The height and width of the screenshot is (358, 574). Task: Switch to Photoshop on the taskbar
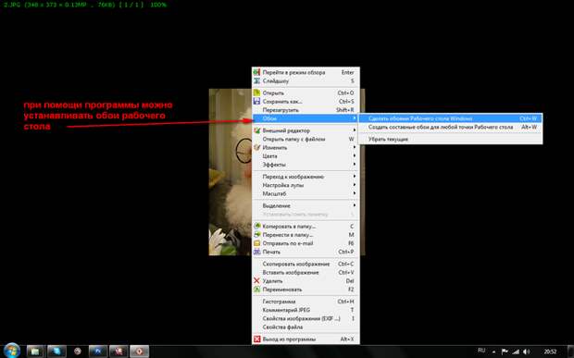click(98, 352)
